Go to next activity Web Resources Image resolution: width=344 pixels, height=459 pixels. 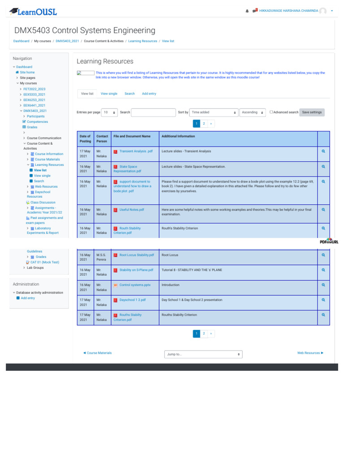point(310,353)
